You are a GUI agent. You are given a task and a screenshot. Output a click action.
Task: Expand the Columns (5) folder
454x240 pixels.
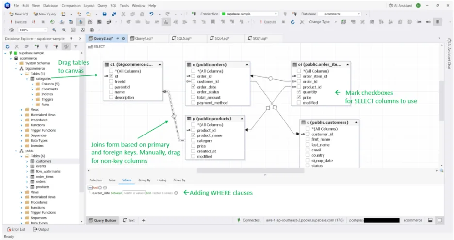pyautogui.click(x=32, y=84)
